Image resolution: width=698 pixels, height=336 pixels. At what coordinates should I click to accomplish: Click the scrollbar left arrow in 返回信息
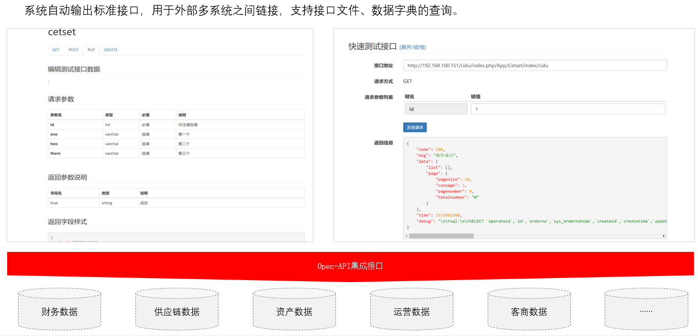[406, 236]
